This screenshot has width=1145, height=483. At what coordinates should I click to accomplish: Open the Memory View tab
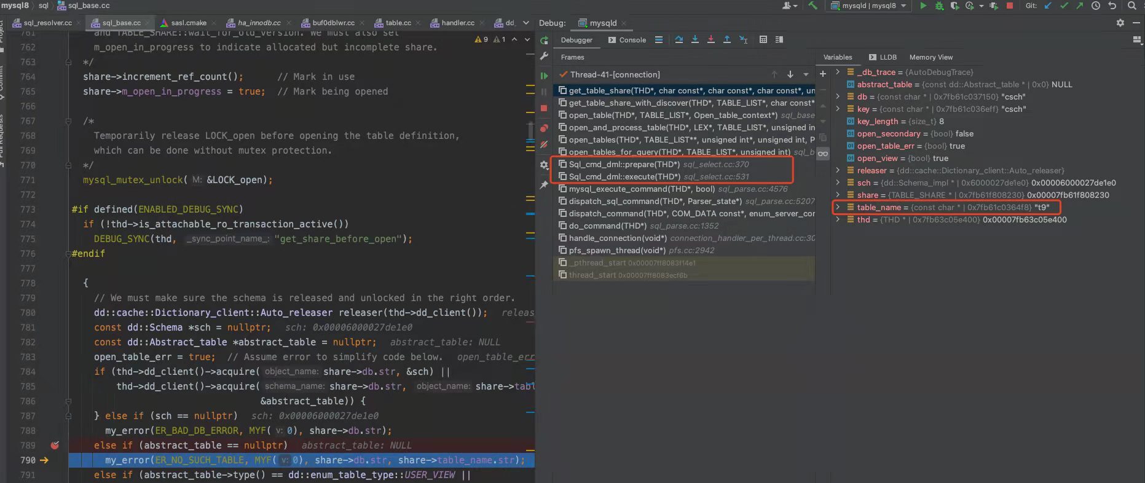tap(931, 57)
